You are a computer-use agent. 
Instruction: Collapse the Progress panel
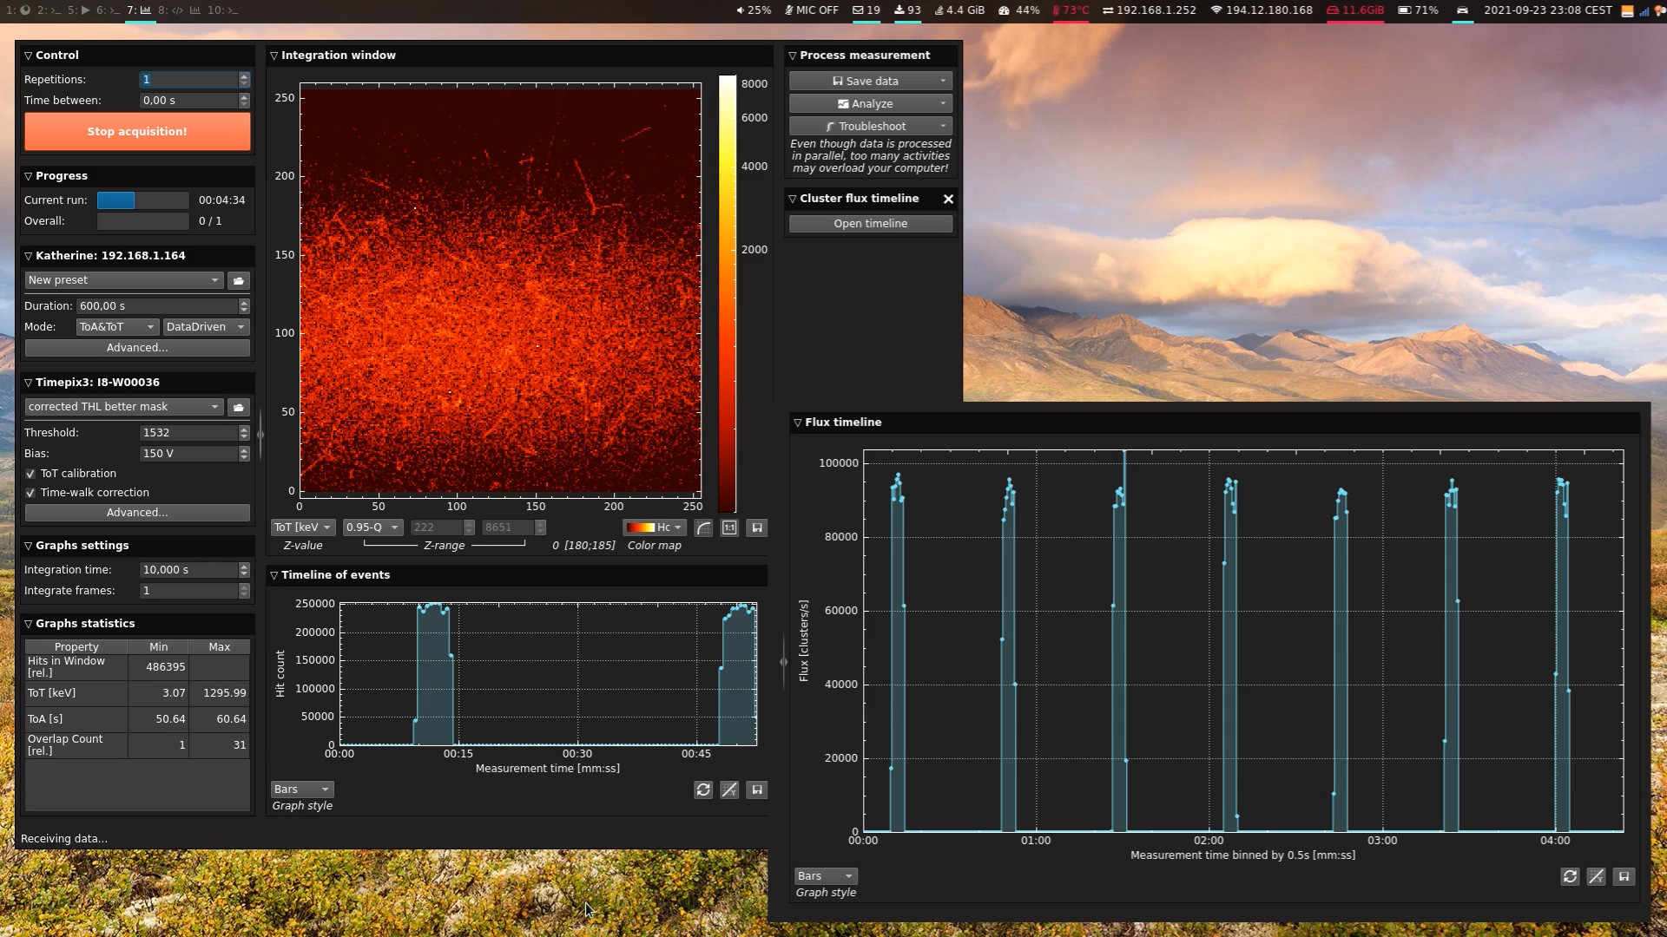[x=28, y=176]
